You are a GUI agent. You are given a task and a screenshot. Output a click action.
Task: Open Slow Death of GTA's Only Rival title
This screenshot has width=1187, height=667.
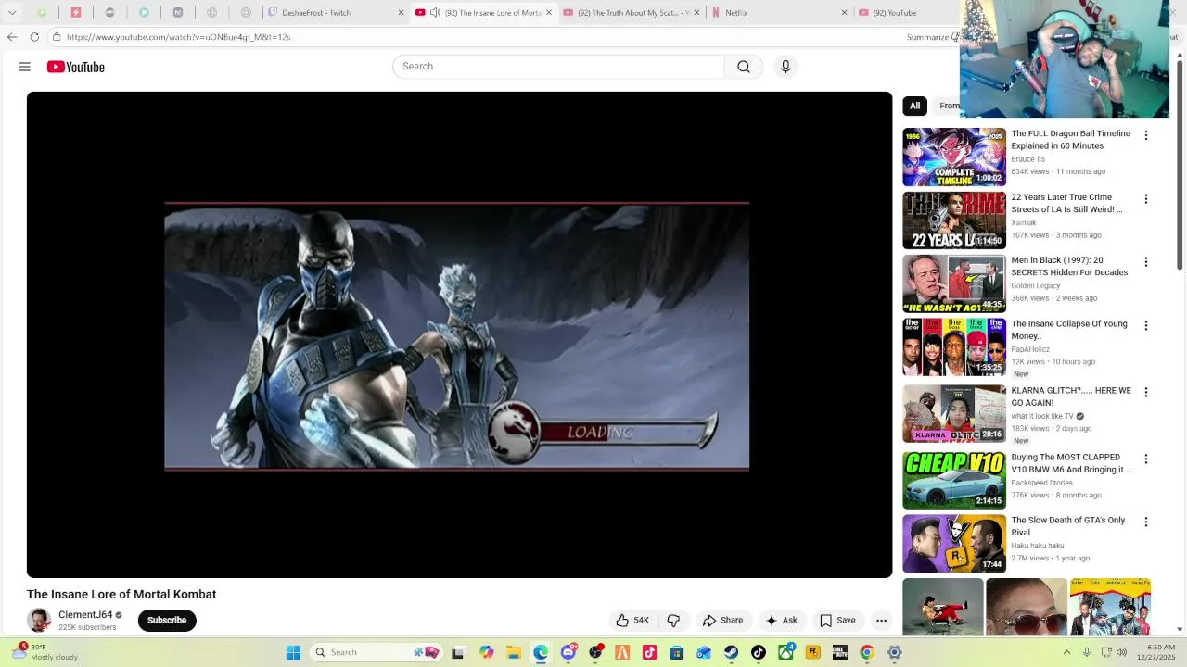coord(1068,526)
